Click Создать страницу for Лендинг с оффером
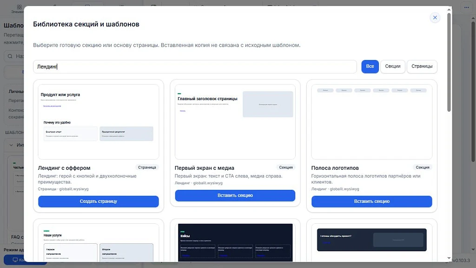 tap(99, 201)
